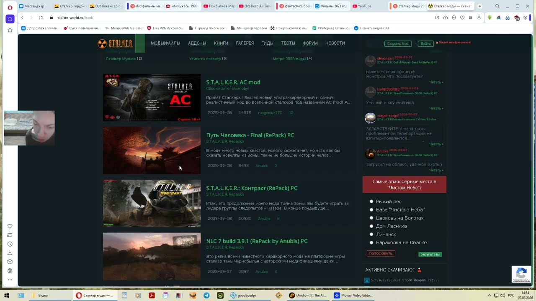This screenshot has width=536, height=301.
Task: Open ТЕСТЫ site menu
Action: point(288,43)
